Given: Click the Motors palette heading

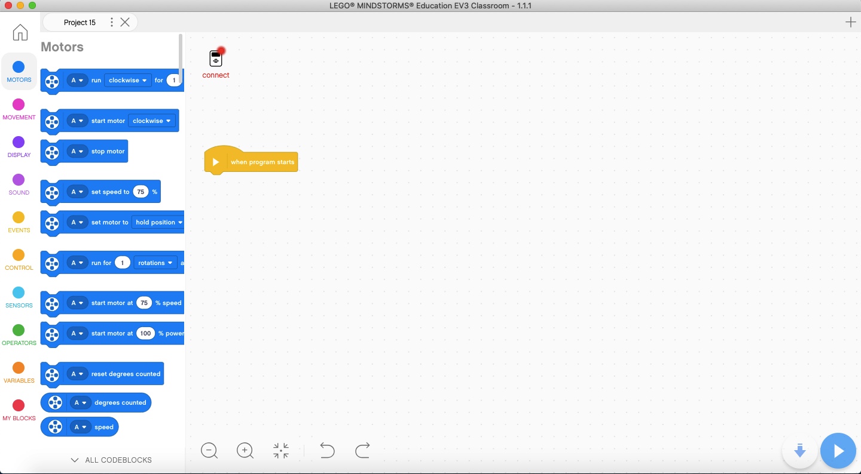Looking at the screenshot, I should (62, 47).
